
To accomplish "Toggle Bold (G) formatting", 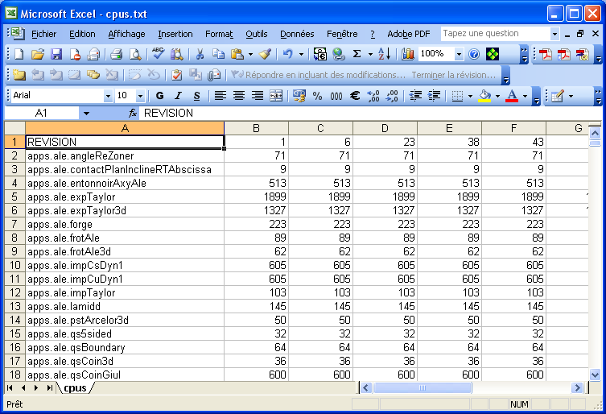I will (159, 96).
